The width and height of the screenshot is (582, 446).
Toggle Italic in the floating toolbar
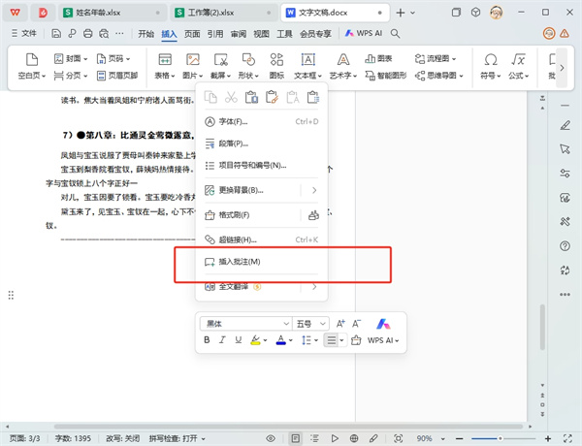[x=223, y=340]
